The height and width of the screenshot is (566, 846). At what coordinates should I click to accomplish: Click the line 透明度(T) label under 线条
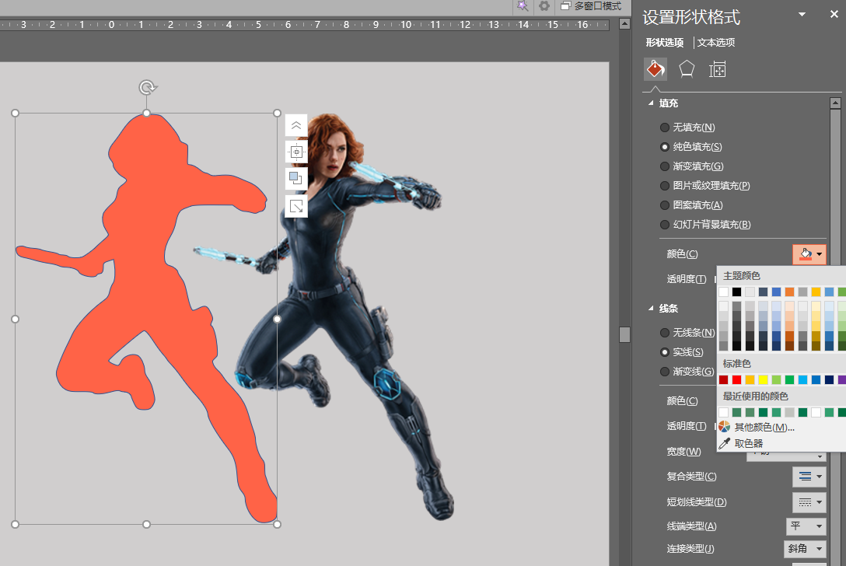tap(687, 426)
